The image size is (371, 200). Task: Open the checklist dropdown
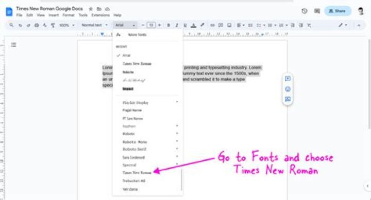click(261, 25)
